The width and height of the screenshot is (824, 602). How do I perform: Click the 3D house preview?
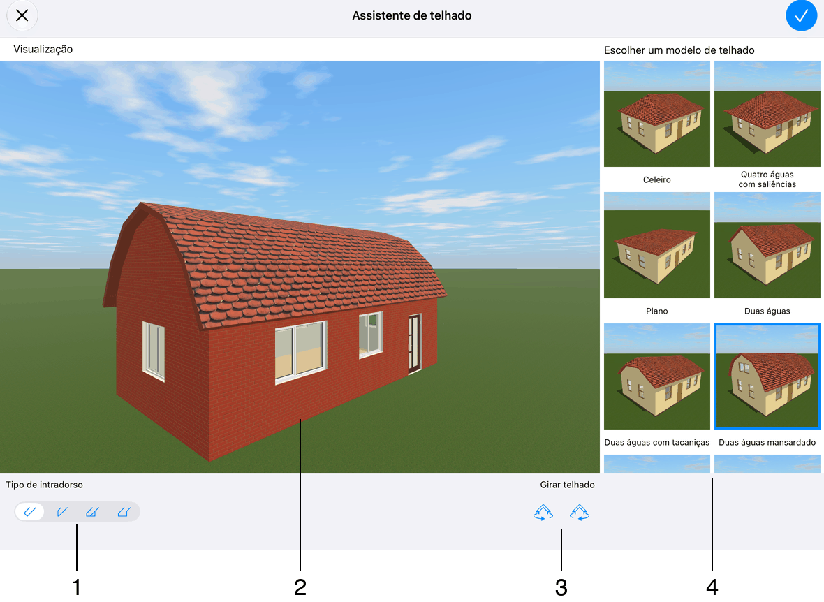tap(300, 267)
